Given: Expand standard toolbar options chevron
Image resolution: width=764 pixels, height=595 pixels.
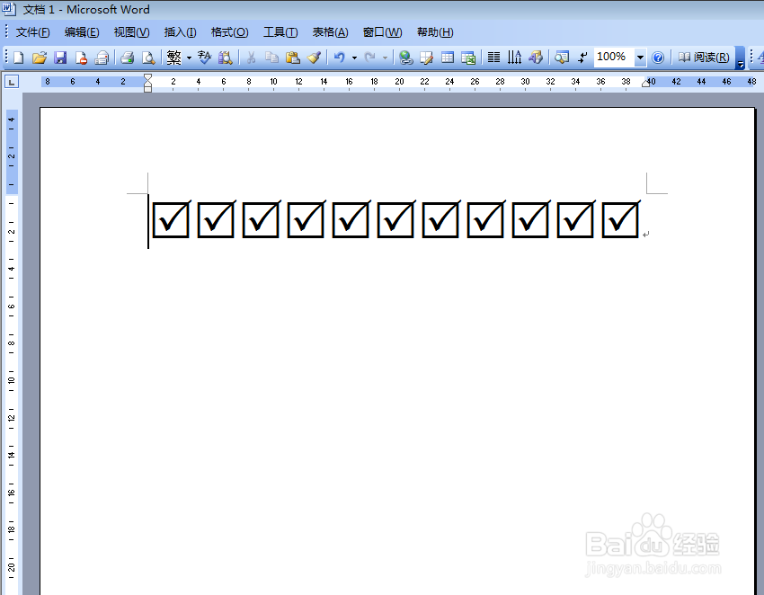Looking at the screenshot, I should (740, 58).
